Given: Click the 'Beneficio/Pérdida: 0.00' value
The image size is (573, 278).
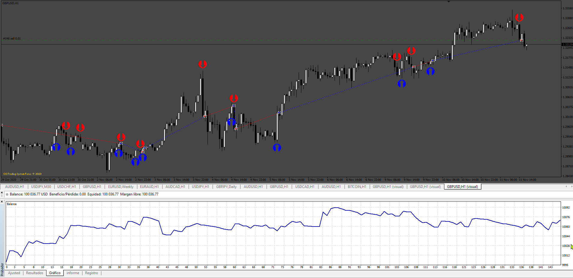Looking at the screenshot, I should [x=67, y=194].
